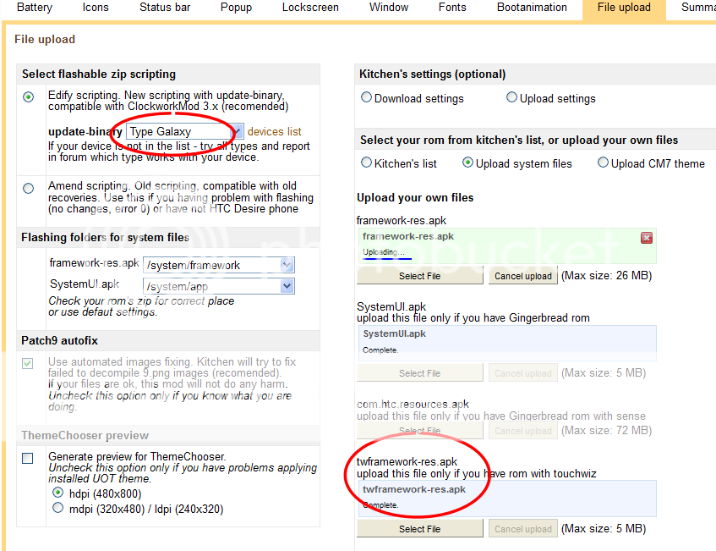Viewport: 716px width, 551px height.
Task: Cancel the framework-res.apk upload
Action: pos(522,276)
